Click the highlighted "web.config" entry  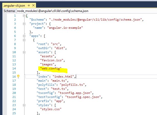51,68
